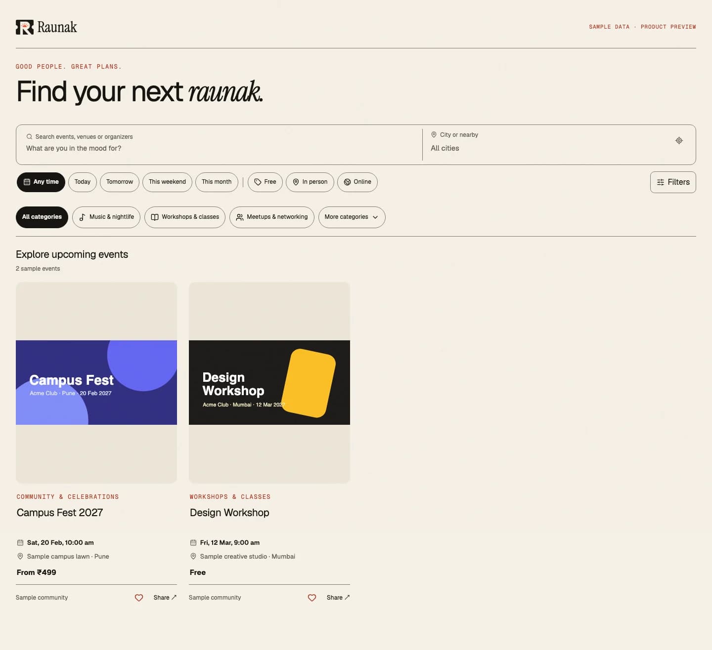
Task: Open the All cities location selector
Action: pos(549,148)
